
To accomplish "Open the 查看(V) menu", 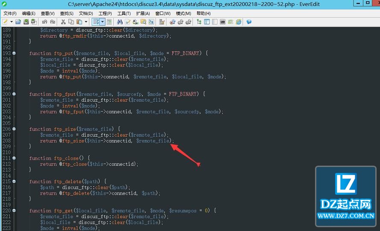I will click(48, 13).
